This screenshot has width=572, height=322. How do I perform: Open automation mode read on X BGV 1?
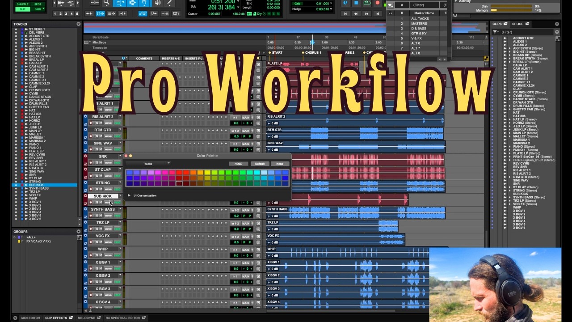118,268
